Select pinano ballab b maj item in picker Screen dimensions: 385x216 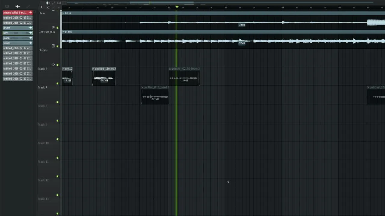[17, 13]
